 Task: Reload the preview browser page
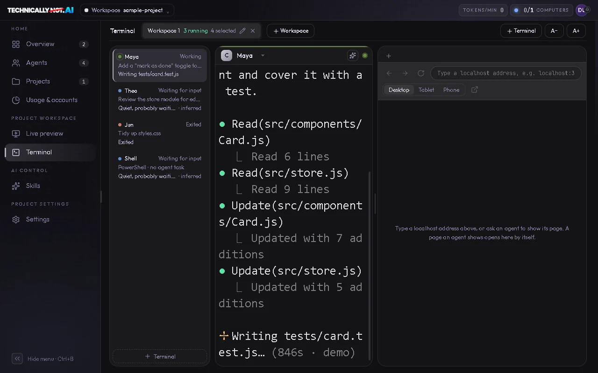click(421, 73)
